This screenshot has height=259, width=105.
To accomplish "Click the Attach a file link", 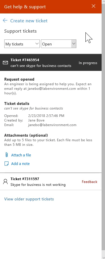I will click(21, 155).
